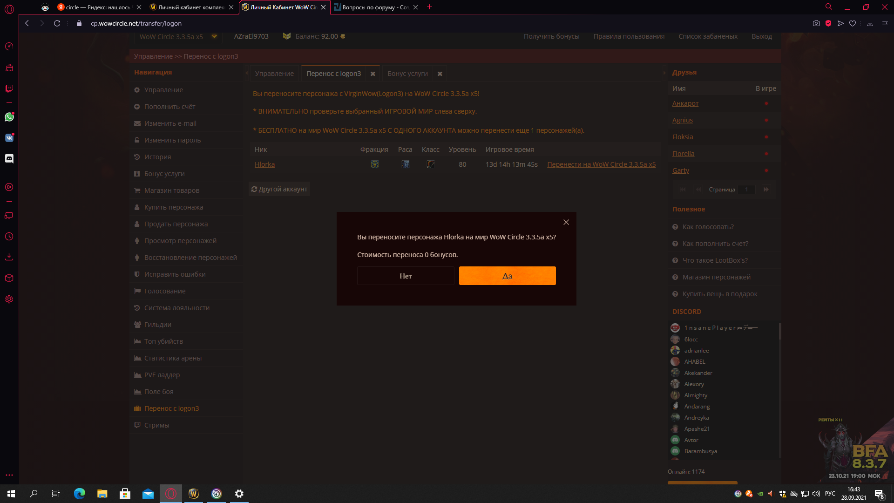Open bookmarks heart icon in address bar

pyautogui.click(x=853, y=23)
